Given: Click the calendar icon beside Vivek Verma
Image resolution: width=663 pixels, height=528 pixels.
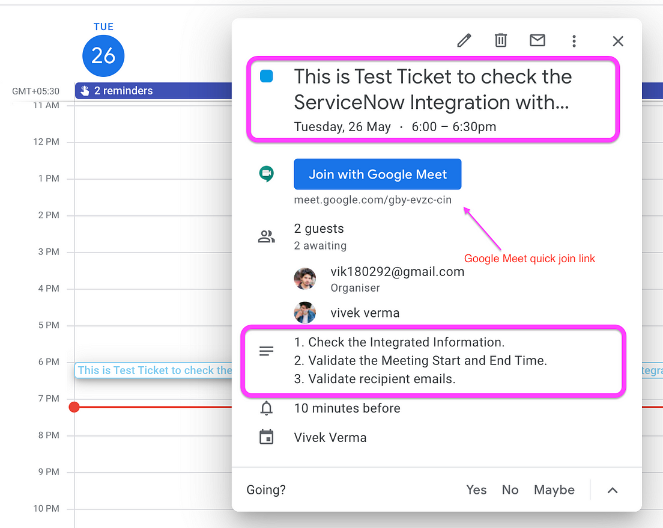Looking at the screenshot, I should pyautogui.click(x=267, y=437).
